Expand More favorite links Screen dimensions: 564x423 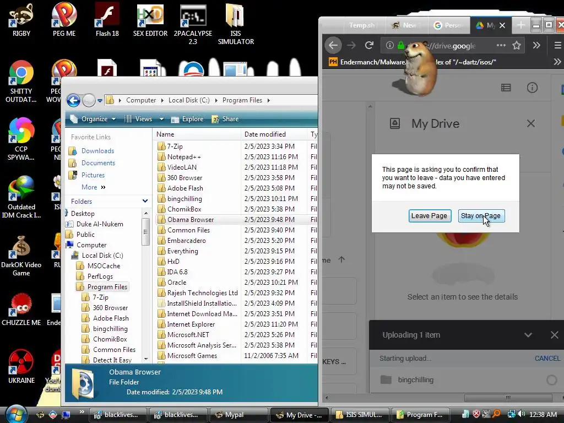94,187
